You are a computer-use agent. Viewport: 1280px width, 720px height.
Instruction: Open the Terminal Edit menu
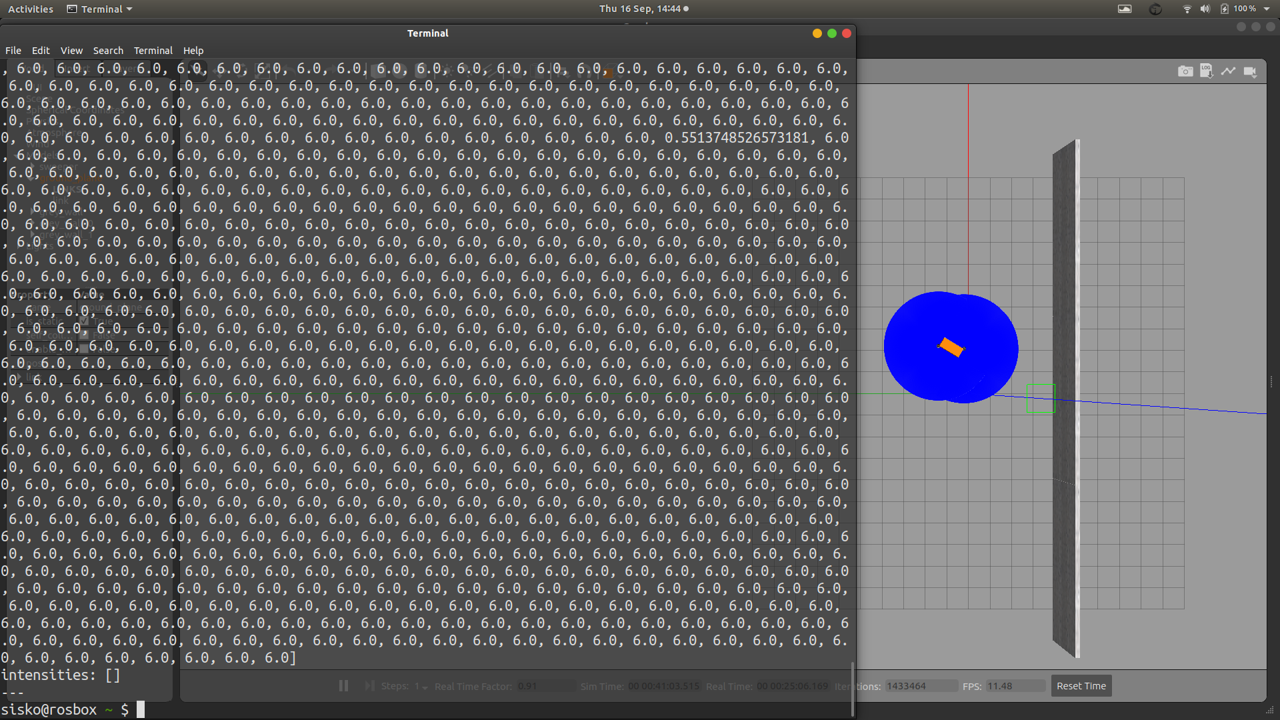(41, 51)
